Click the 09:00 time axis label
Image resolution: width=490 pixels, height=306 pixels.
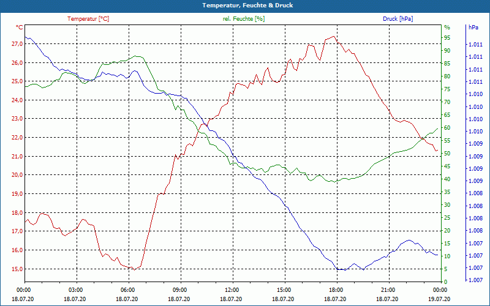[x=179, y=289]
